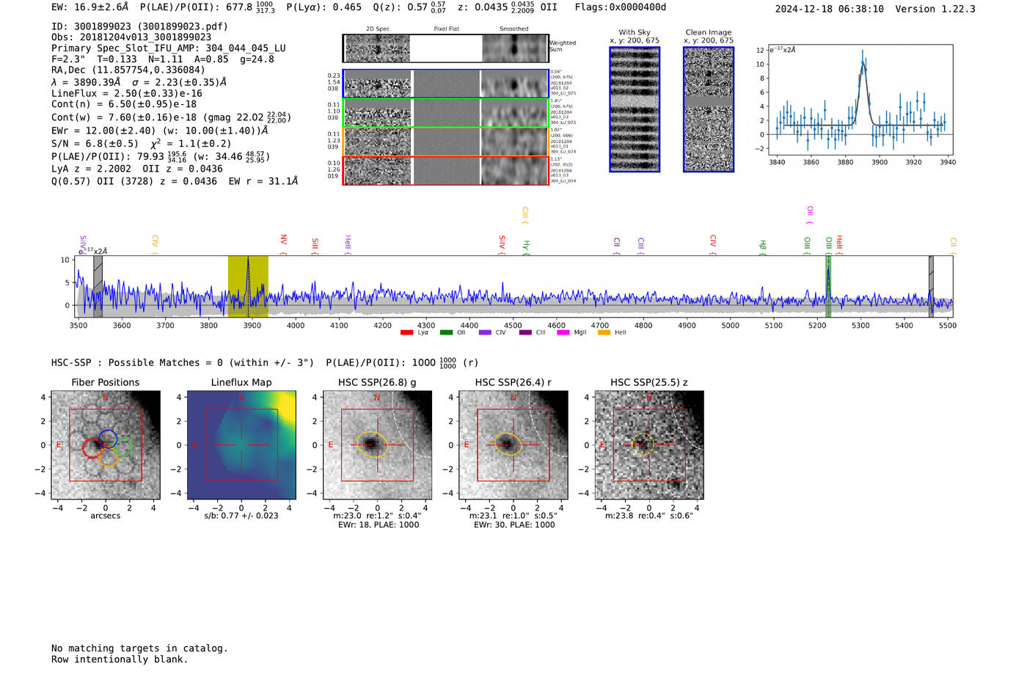Screen dimensions: 1027x699
Task: Select the red-bordered 2D fiber spectrum row
Action: [x=446, y=171]
